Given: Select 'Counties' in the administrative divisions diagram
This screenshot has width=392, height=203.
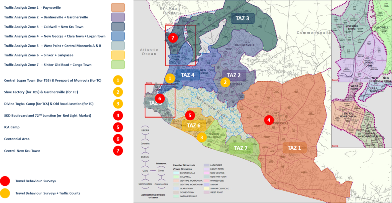Looking at the screenshot, I should [145, 144].
